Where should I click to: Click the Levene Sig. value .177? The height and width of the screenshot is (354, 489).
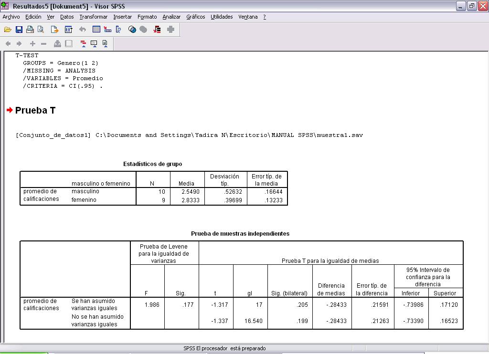coord(188,305)
